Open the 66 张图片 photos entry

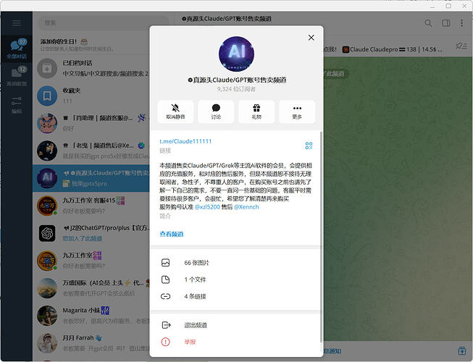click(235, 263)
